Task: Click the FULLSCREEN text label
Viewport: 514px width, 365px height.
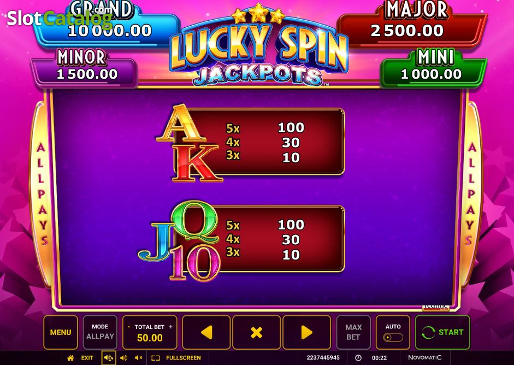Action: (x=183, y=358)
